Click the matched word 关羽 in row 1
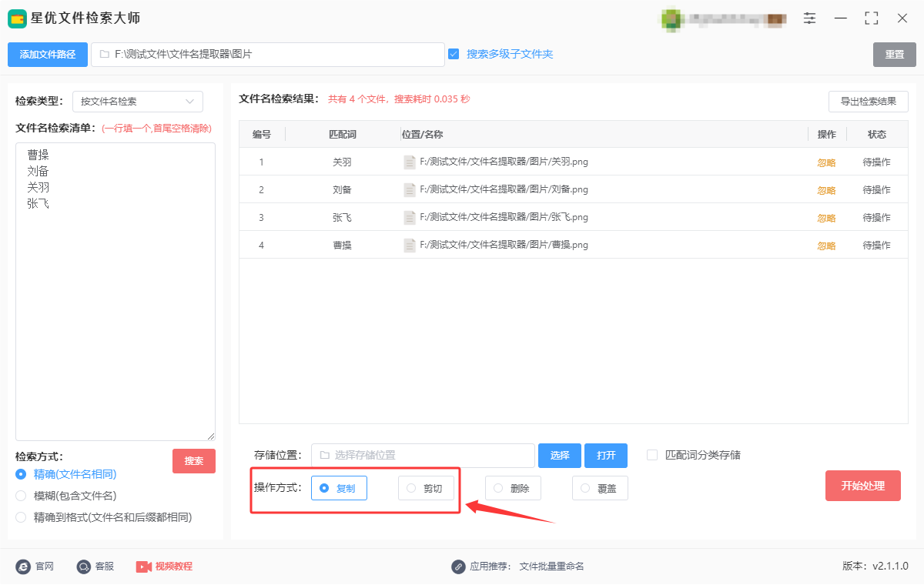924x585 pixels. pos(343,163)
